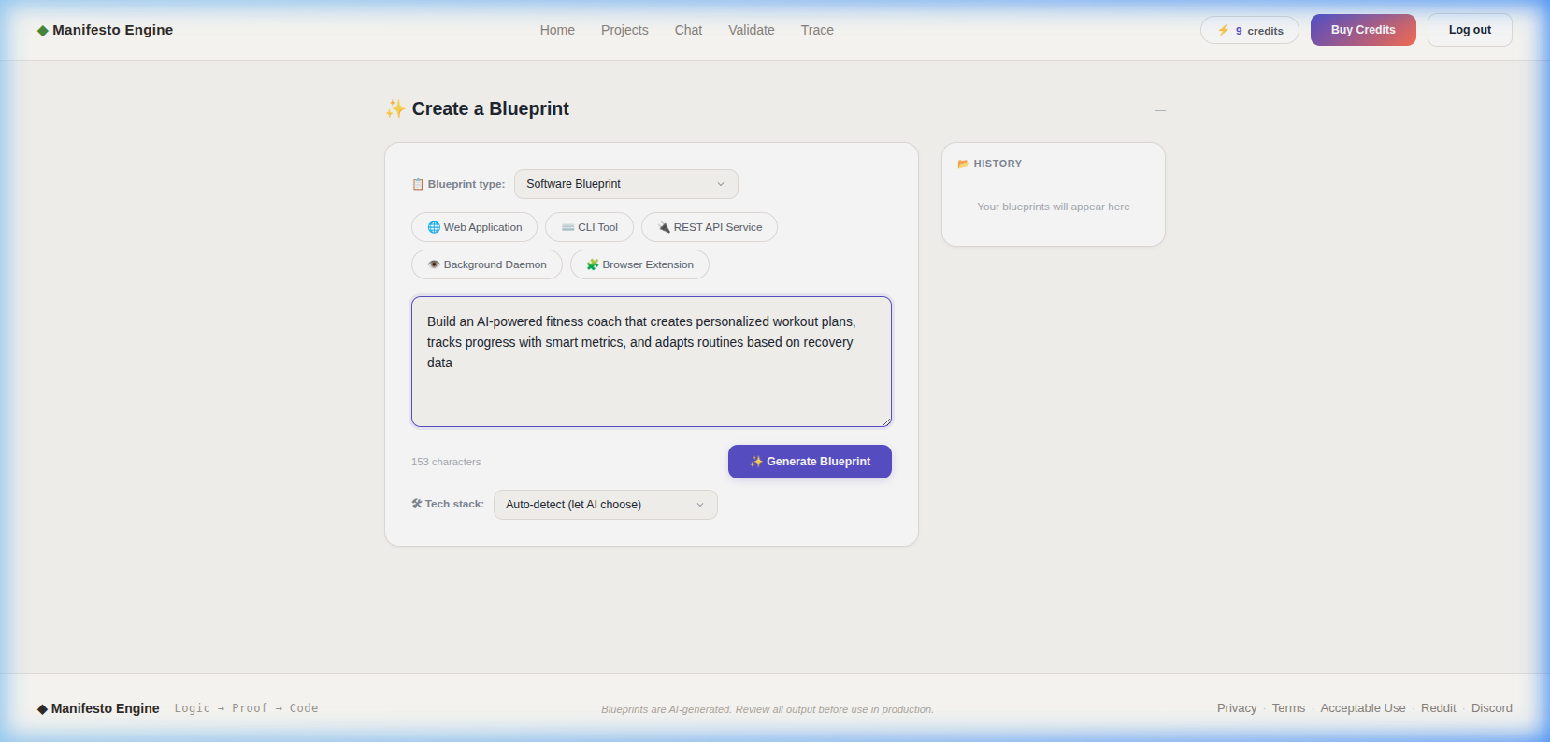Log out of the account
Image resolution: width=1550 pixels, height=742 pixels.
click(x=1469, y=30)
